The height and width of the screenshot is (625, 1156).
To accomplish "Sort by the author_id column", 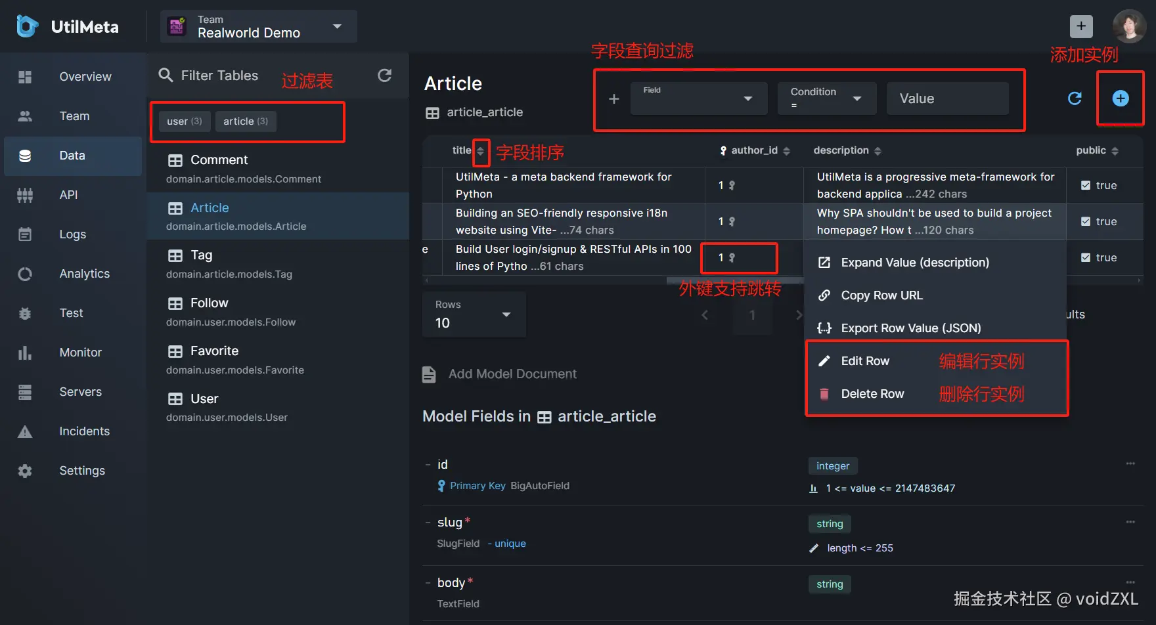I will [786, 151].
